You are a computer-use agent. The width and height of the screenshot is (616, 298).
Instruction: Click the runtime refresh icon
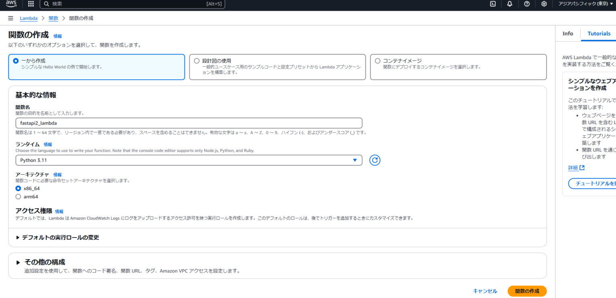tap(375, 160)
